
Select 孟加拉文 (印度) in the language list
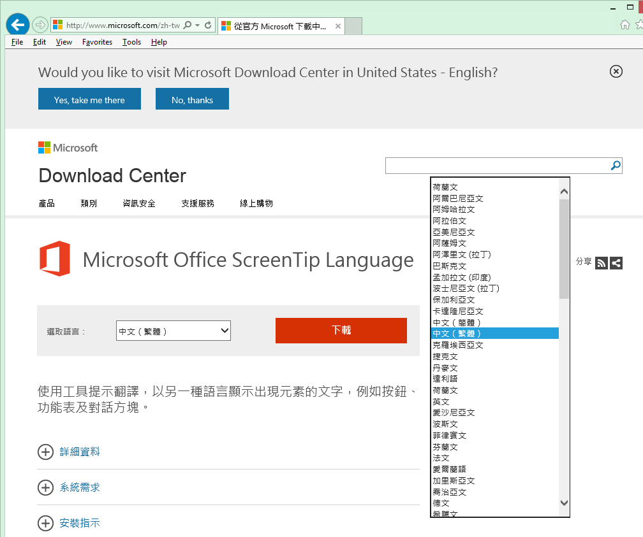[496, 277]
